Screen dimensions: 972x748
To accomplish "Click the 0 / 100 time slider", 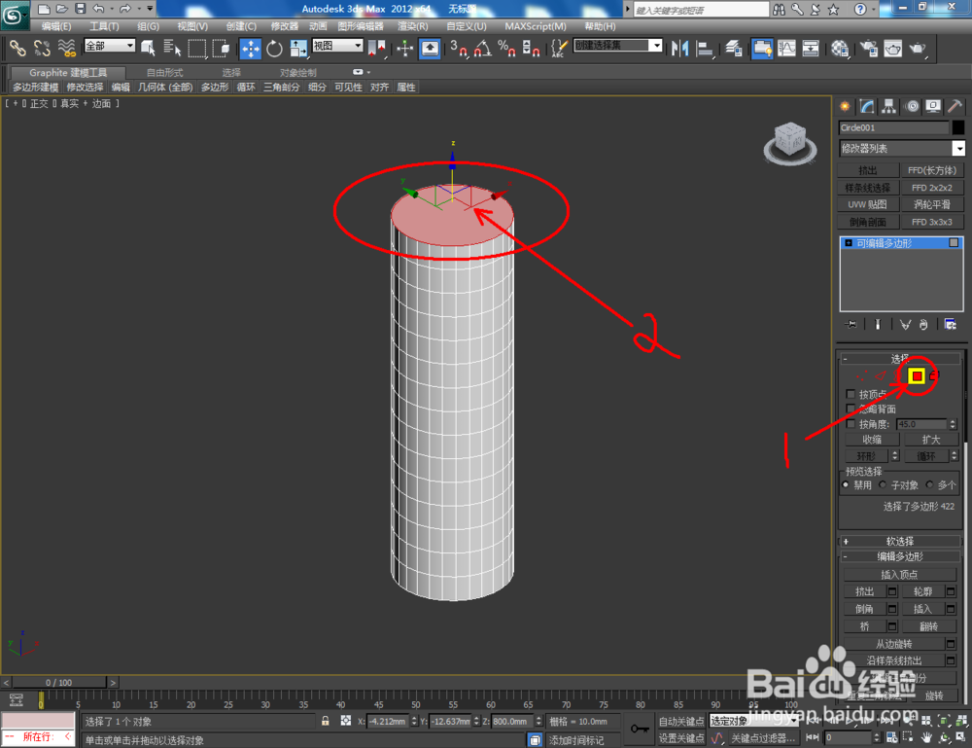I will [59, 682].
